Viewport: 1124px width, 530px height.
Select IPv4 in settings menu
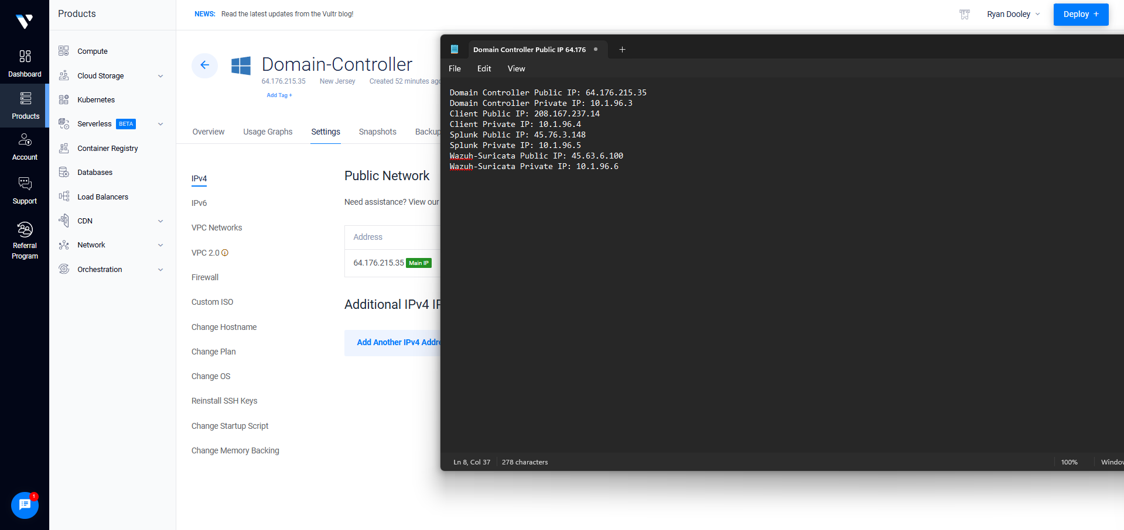click(x=199, y=178)
